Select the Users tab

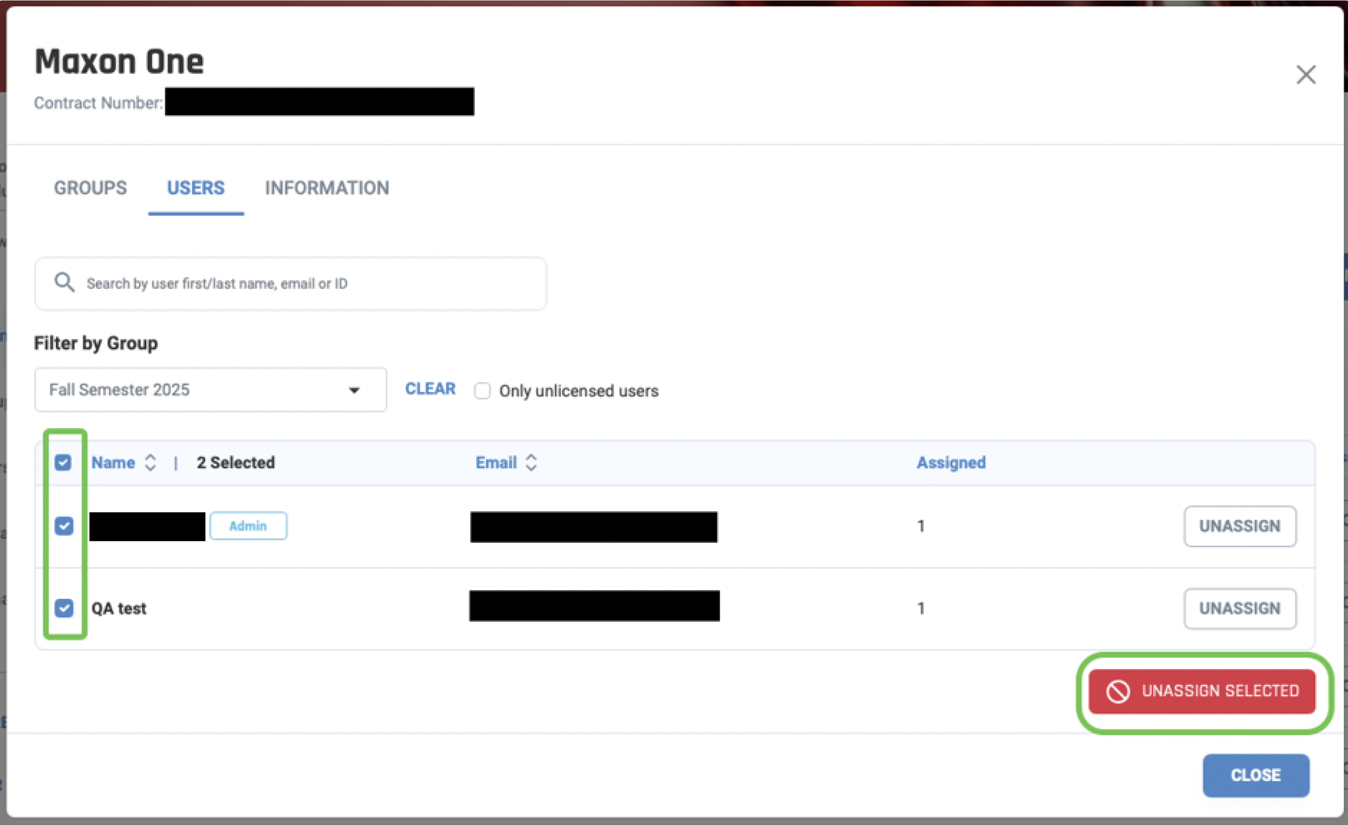pos(196,188)
